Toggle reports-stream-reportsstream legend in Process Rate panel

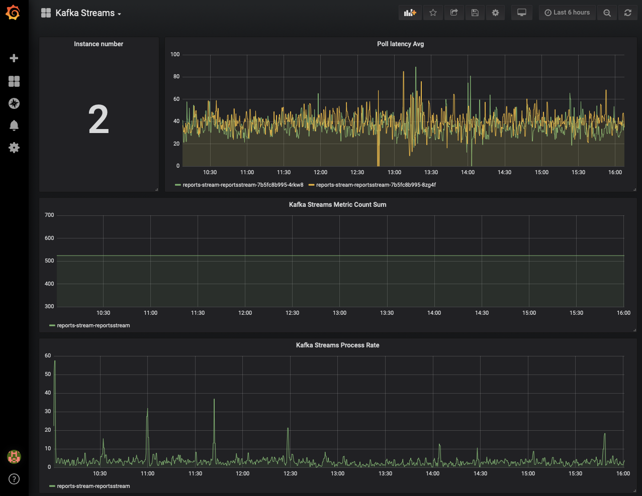coord(93,486)
